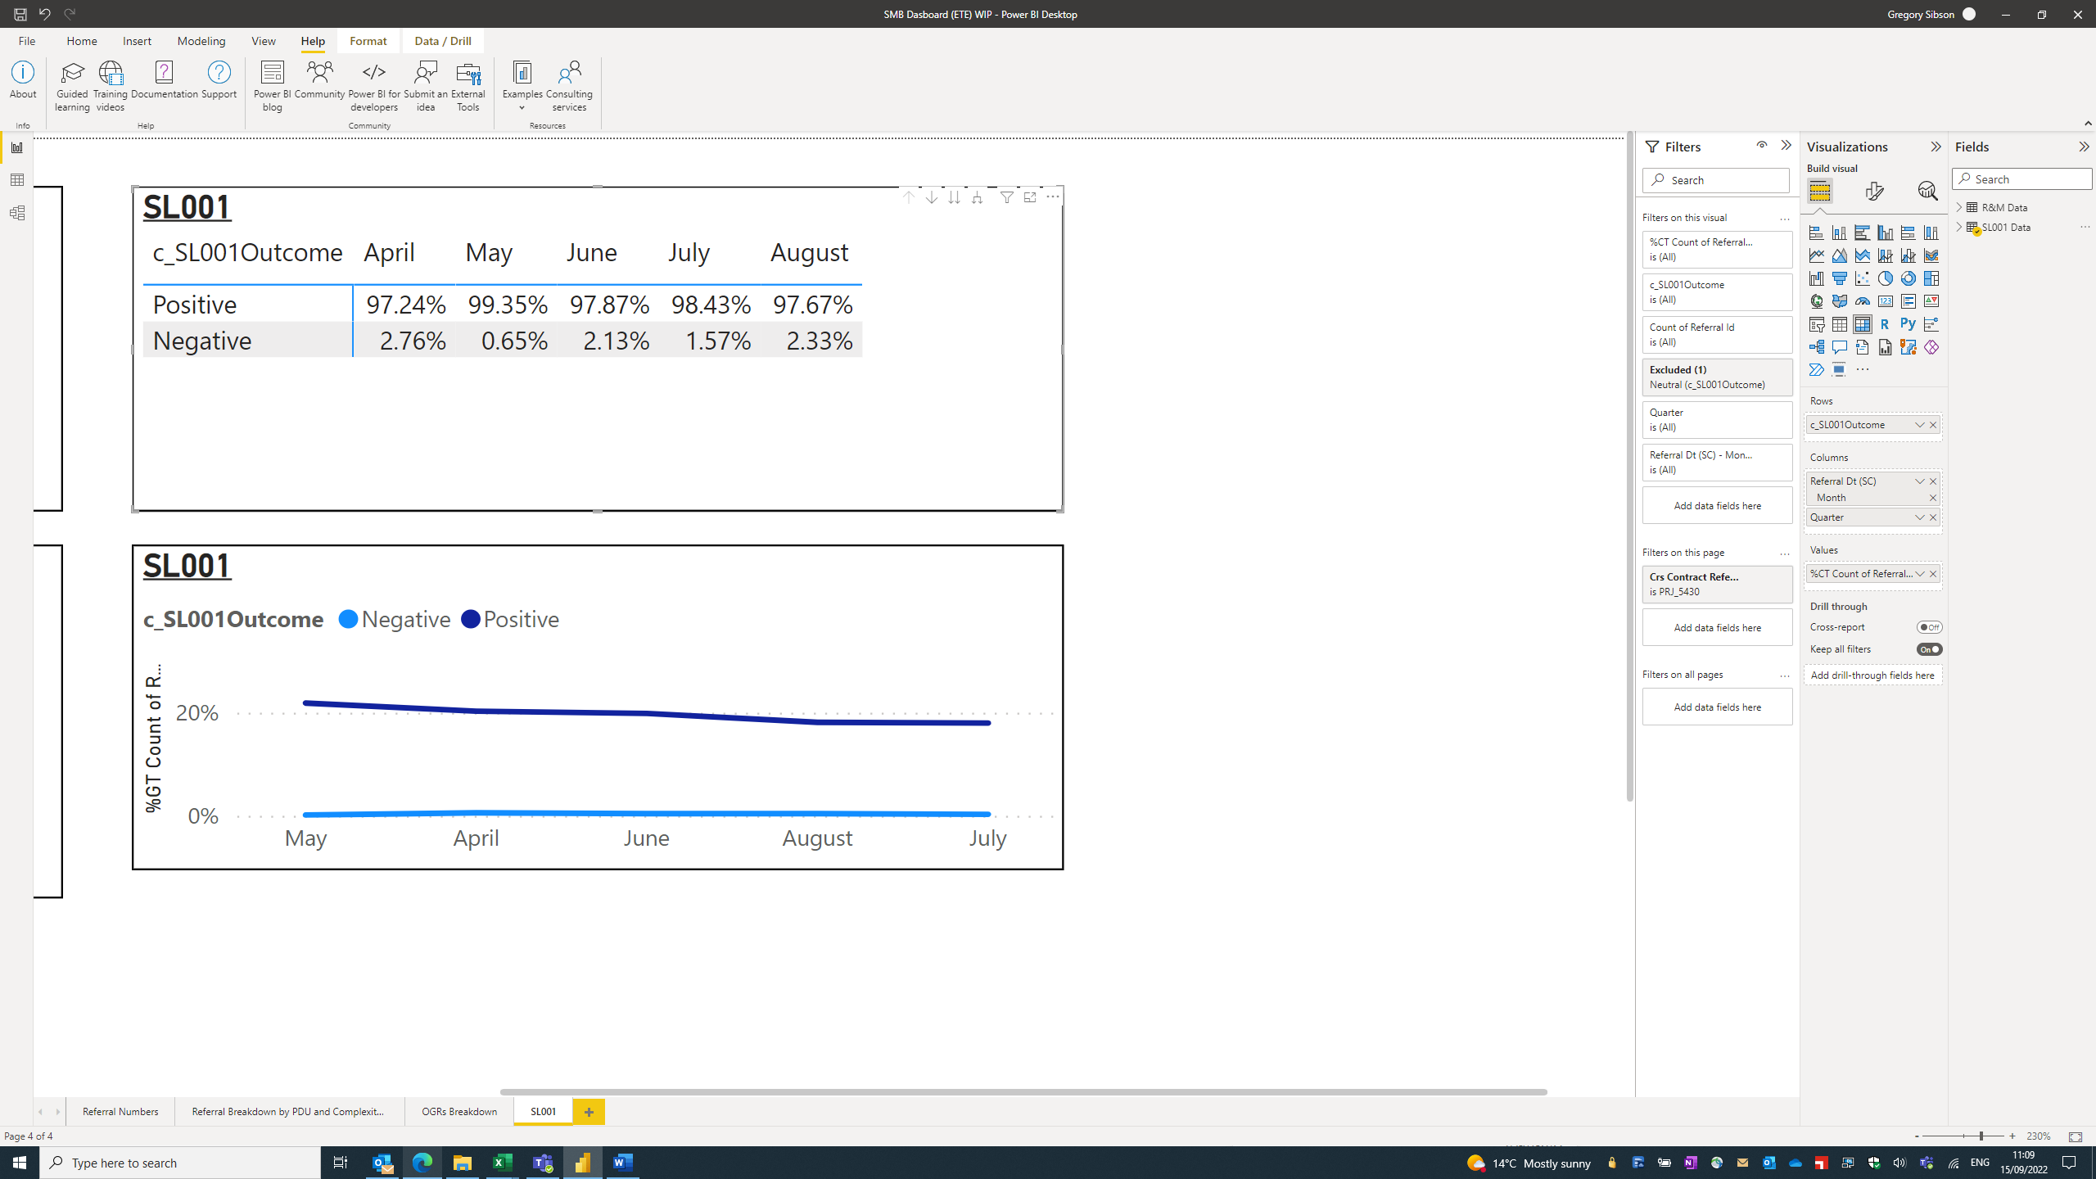Select the Donut chart visualization
The width and height of the screenshot is (2096, 1179).
[1908, 278]
